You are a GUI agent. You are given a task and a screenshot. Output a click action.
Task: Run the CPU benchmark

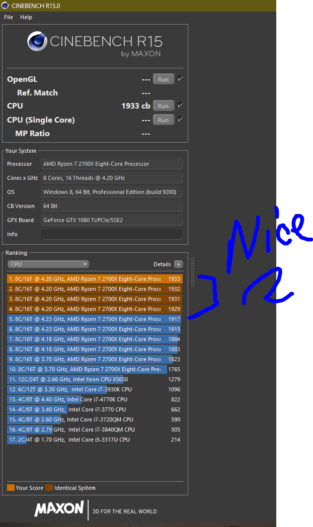164,106
